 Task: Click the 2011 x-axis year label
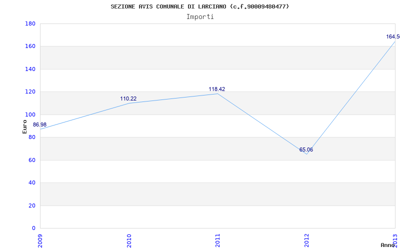(x=217, y=240)
